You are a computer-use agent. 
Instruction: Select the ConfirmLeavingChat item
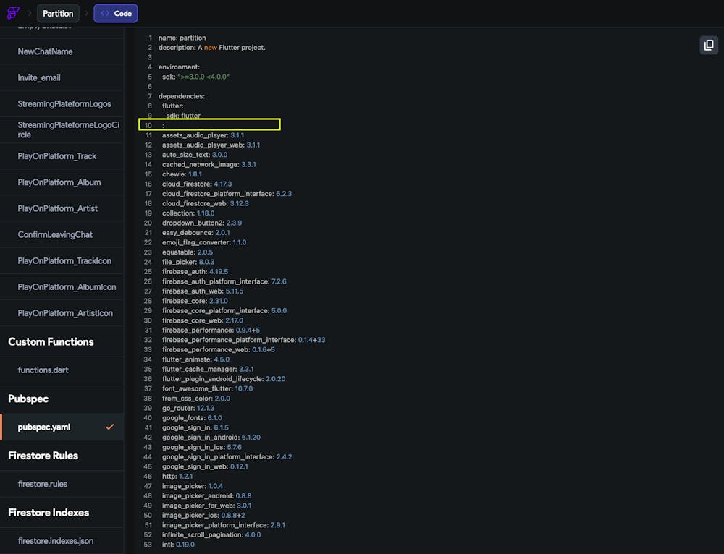[55, 234]
